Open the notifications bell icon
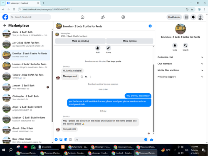 193,17
